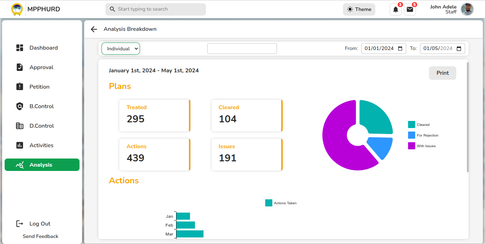Click the Dashboard grid icon

click(20, 48)
